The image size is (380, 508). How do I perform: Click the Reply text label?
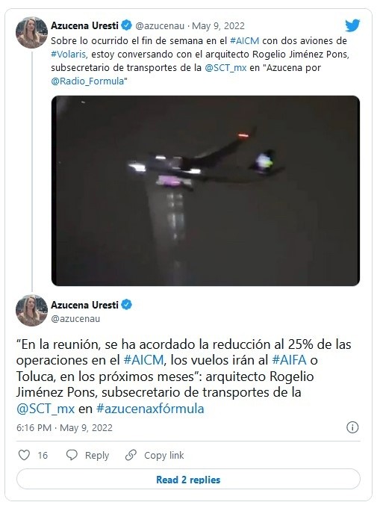coord(97,455)
